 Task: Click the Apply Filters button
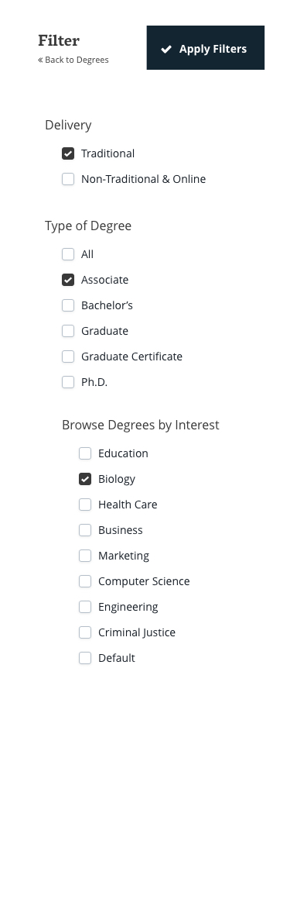(206, 47)
